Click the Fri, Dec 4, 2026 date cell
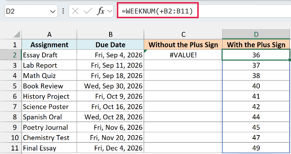 (111, 148)
